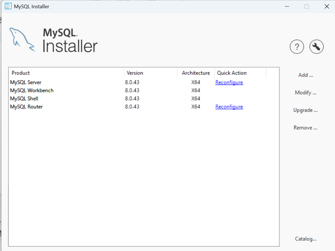Open the Catalog... link

(x=306, y=239)
